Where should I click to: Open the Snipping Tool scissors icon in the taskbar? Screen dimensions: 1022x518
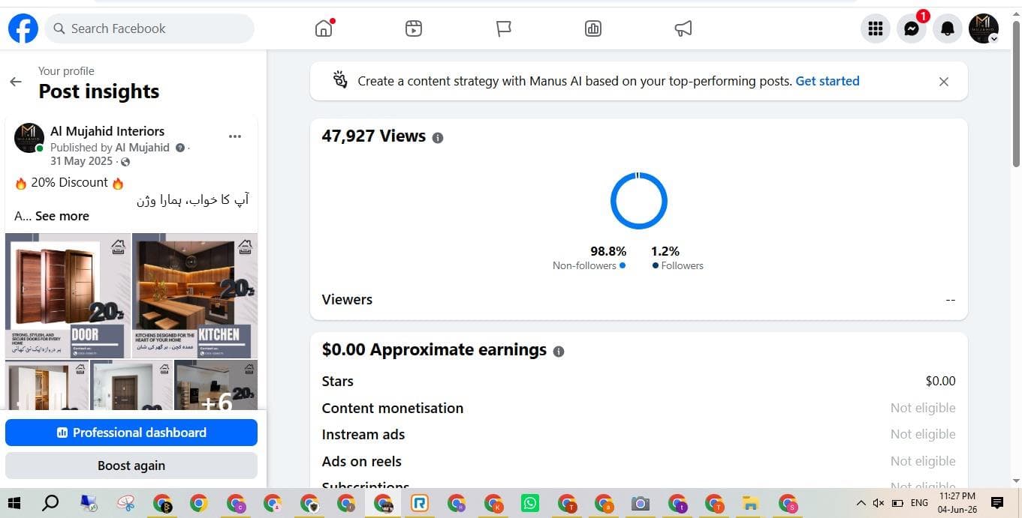125,503
